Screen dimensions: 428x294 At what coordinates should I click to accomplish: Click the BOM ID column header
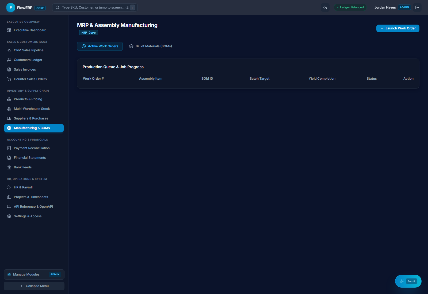point(207,79)
